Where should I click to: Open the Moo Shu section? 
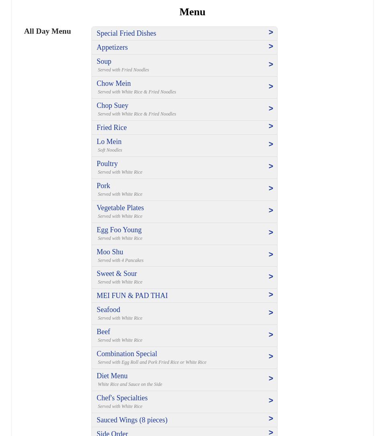tap(110, 252)
